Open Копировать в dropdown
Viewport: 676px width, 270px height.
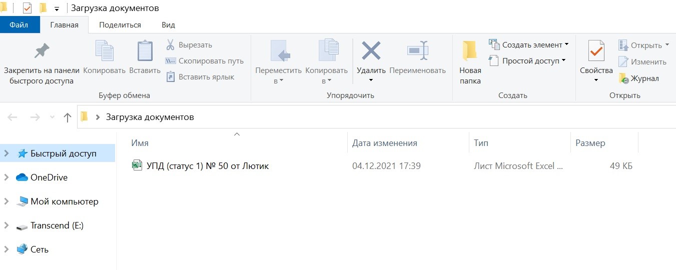(326, 75)
